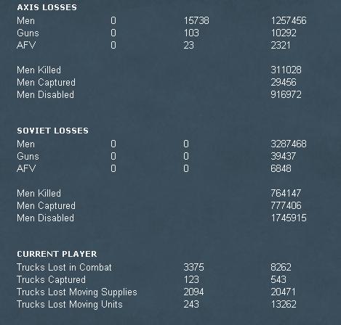This screenshot has height=325, width=341.
Task: Select Trucks Lost Moving Supplies value 20471
Action: tap(283, 292)
